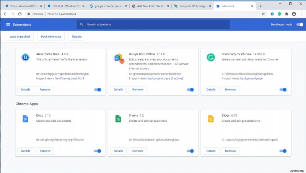Open the puzzle-piece extensions toolbar icon
Screen dimensions: 306x173
[x=286, y=14]
